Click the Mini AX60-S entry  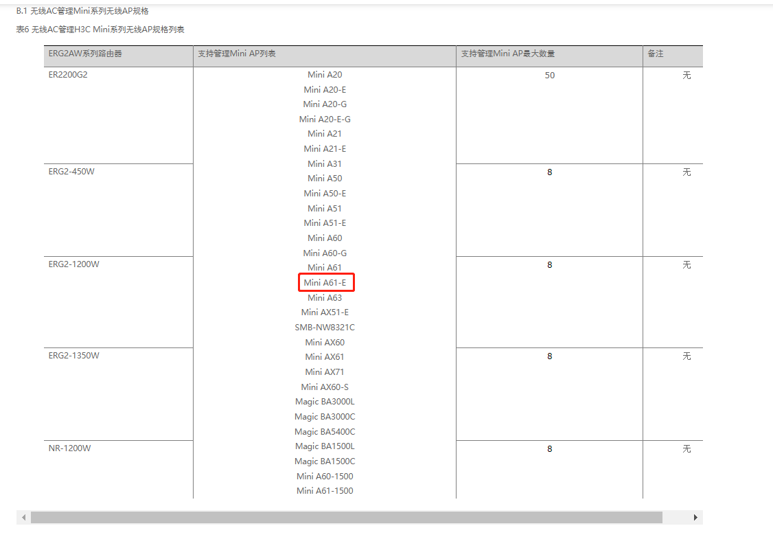pos(325,387)
